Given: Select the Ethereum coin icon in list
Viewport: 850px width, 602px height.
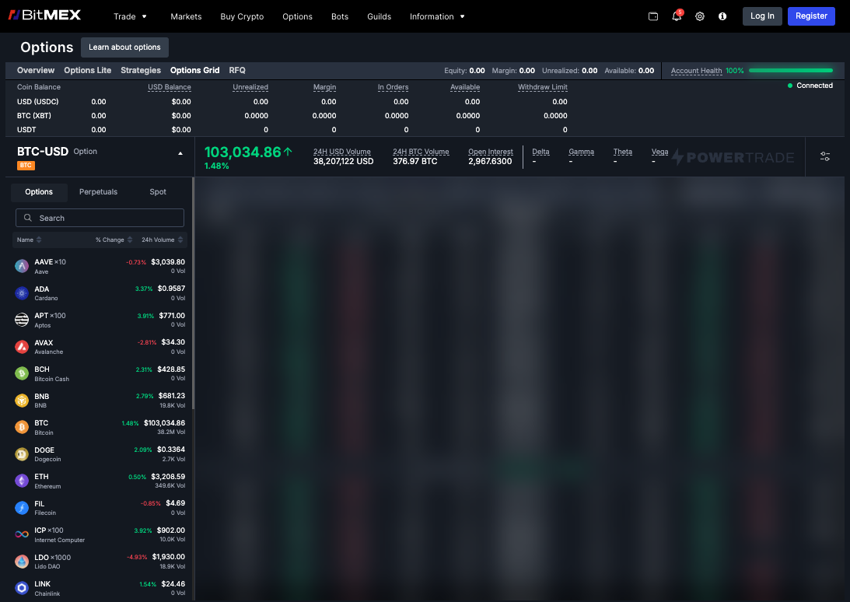Looking at the screenshot, I should point(22,481).
